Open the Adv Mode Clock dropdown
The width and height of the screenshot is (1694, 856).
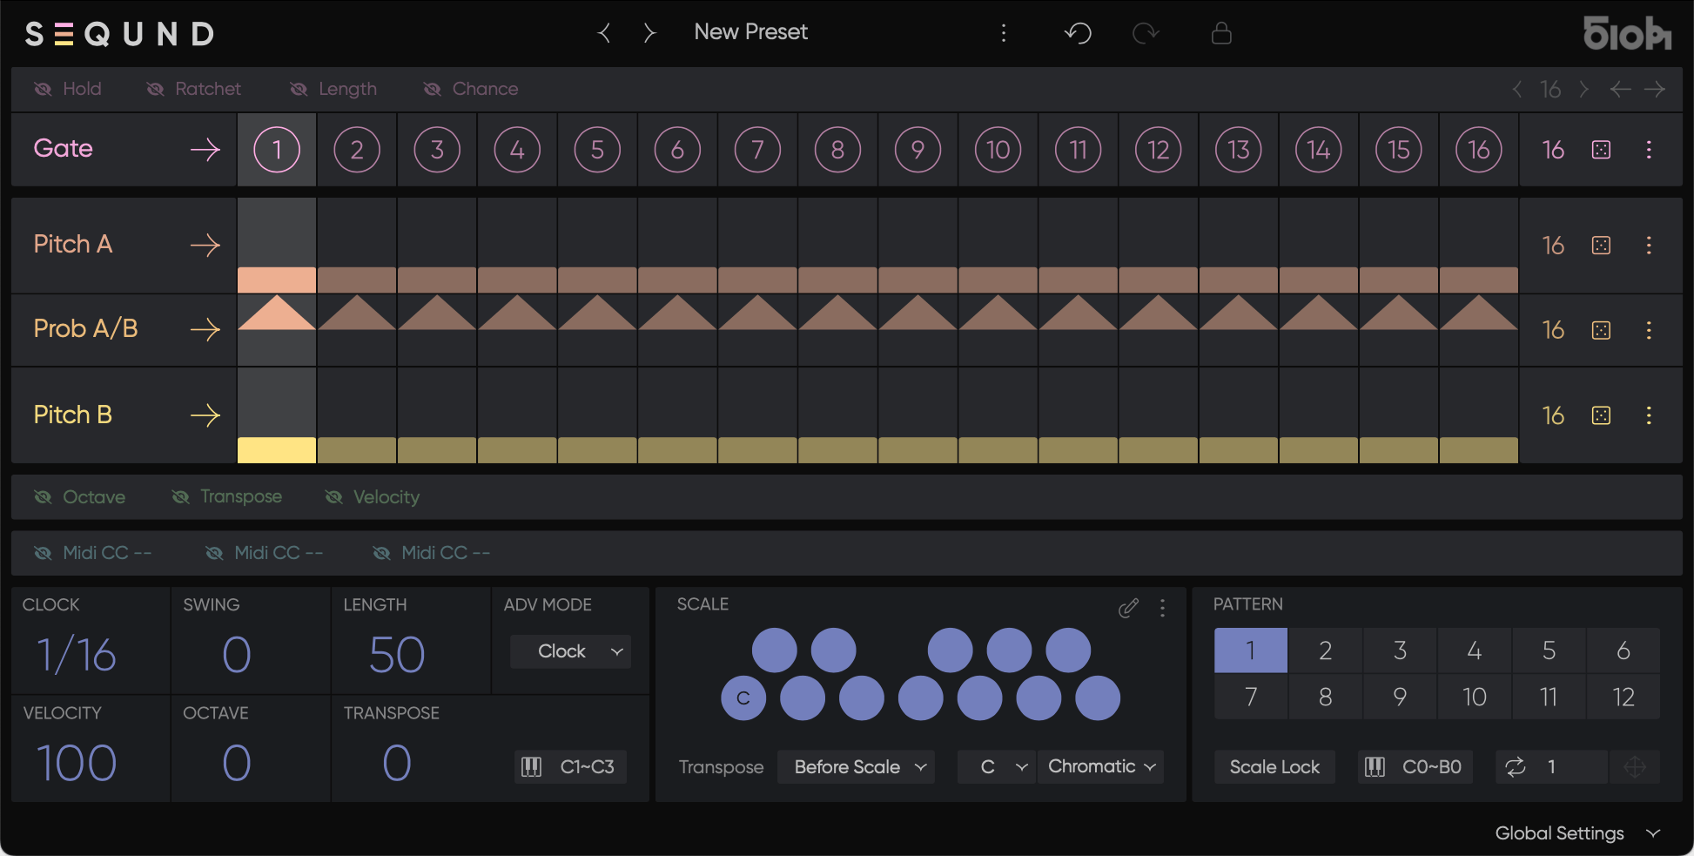coord(571,651)
